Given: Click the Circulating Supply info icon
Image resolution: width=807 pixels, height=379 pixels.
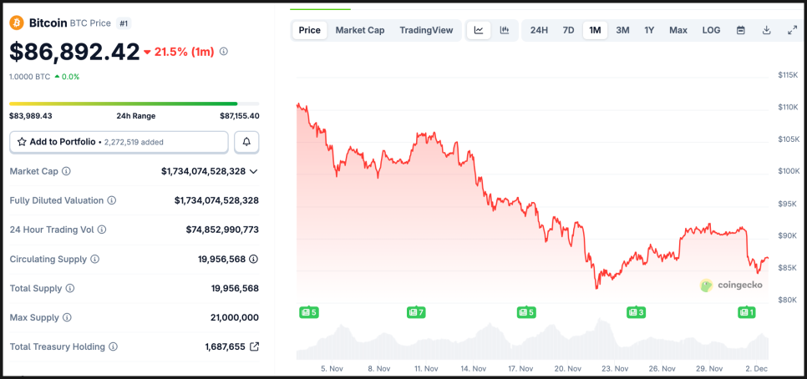Looking at the screenshot, I should coord(94,259).
